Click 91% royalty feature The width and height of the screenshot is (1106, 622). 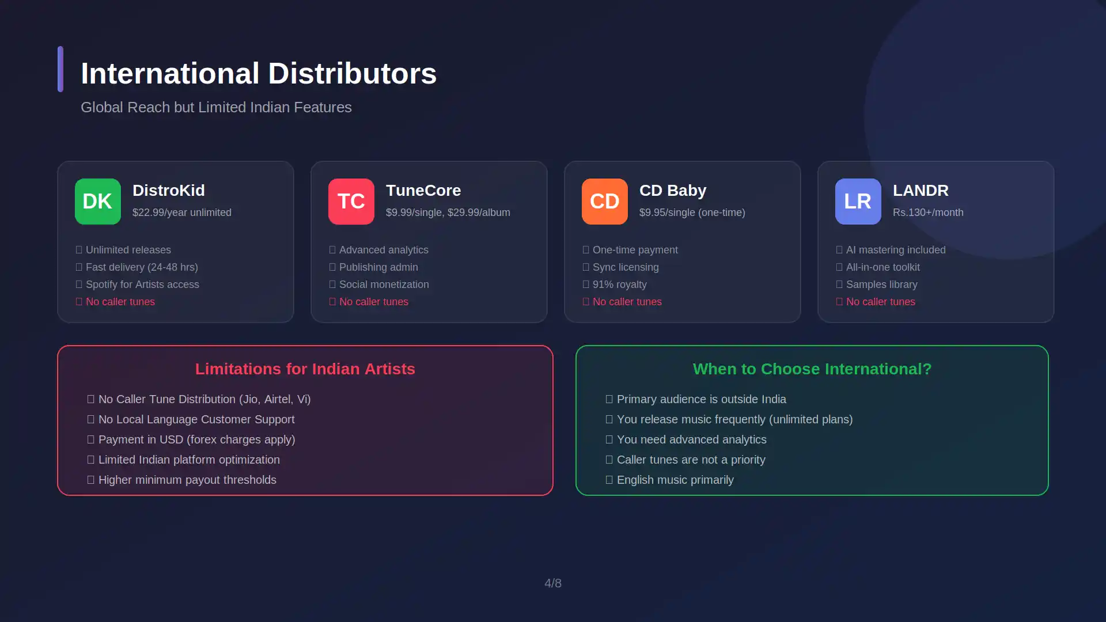click(x=615, y=285)
